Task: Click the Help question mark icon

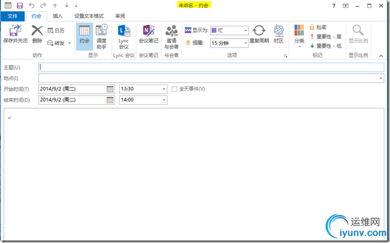Action: click(334, 6)
